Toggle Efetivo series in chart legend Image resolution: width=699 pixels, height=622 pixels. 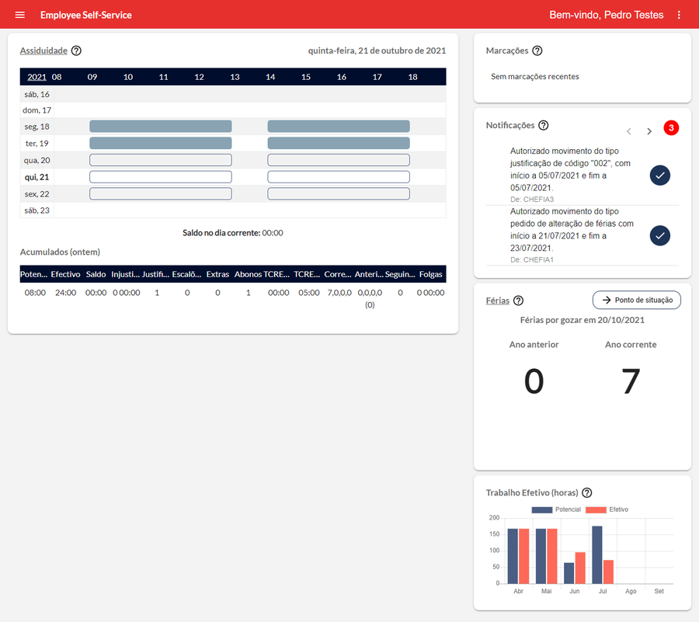607,509
